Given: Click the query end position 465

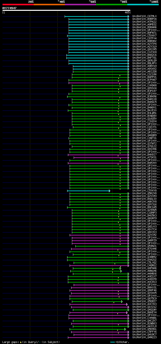Looking at the screenshot, I should point(127,12).
